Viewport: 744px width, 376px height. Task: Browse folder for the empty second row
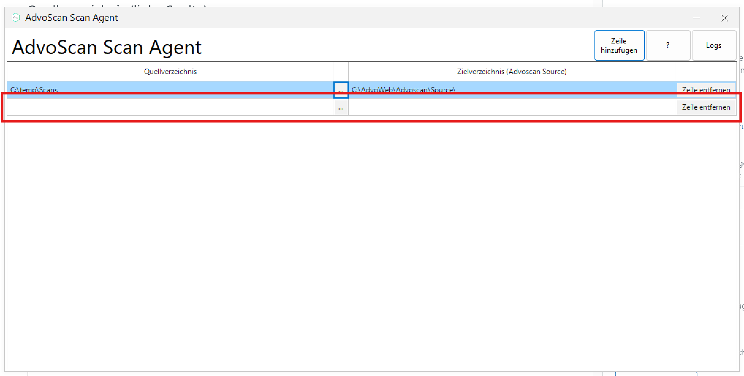pyautogui.click(x=341, y=107)
